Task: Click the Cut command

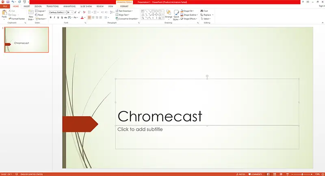Action: [12, 11]
